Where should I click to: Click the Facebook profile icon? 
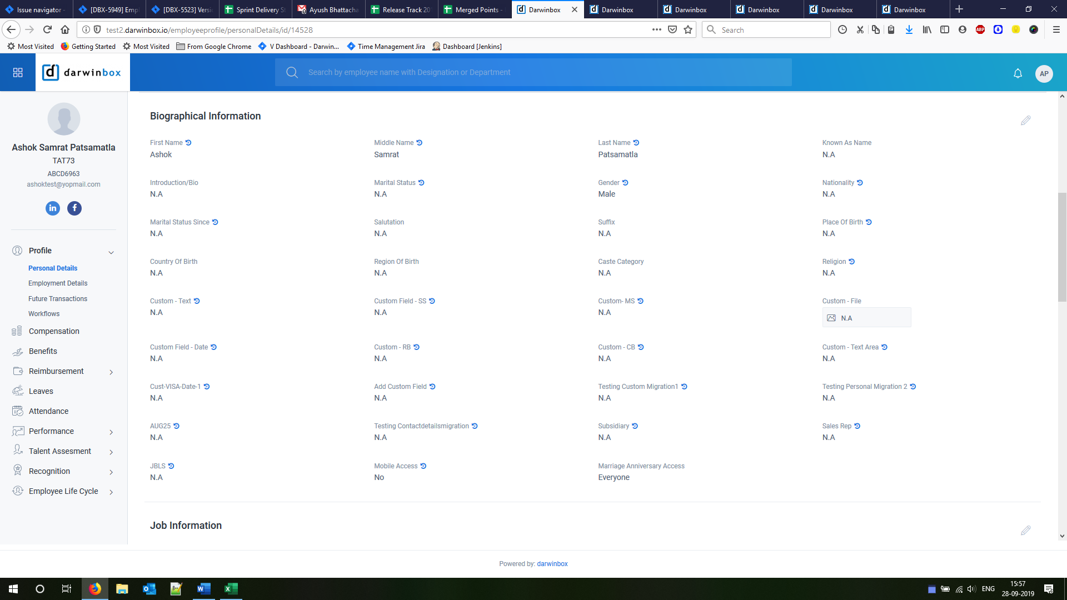[x=74, y=208]
